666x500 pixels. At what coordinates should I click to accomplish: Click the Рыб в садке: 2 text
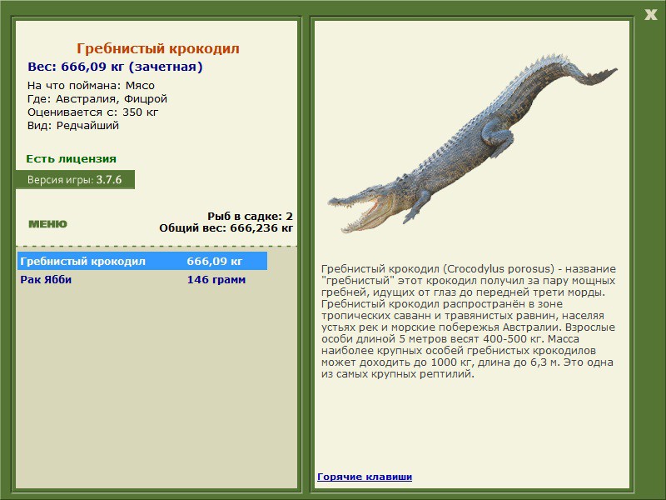tap(251, 217)
